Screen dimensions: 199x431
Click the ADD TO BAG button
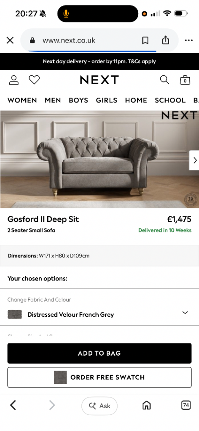99,353
